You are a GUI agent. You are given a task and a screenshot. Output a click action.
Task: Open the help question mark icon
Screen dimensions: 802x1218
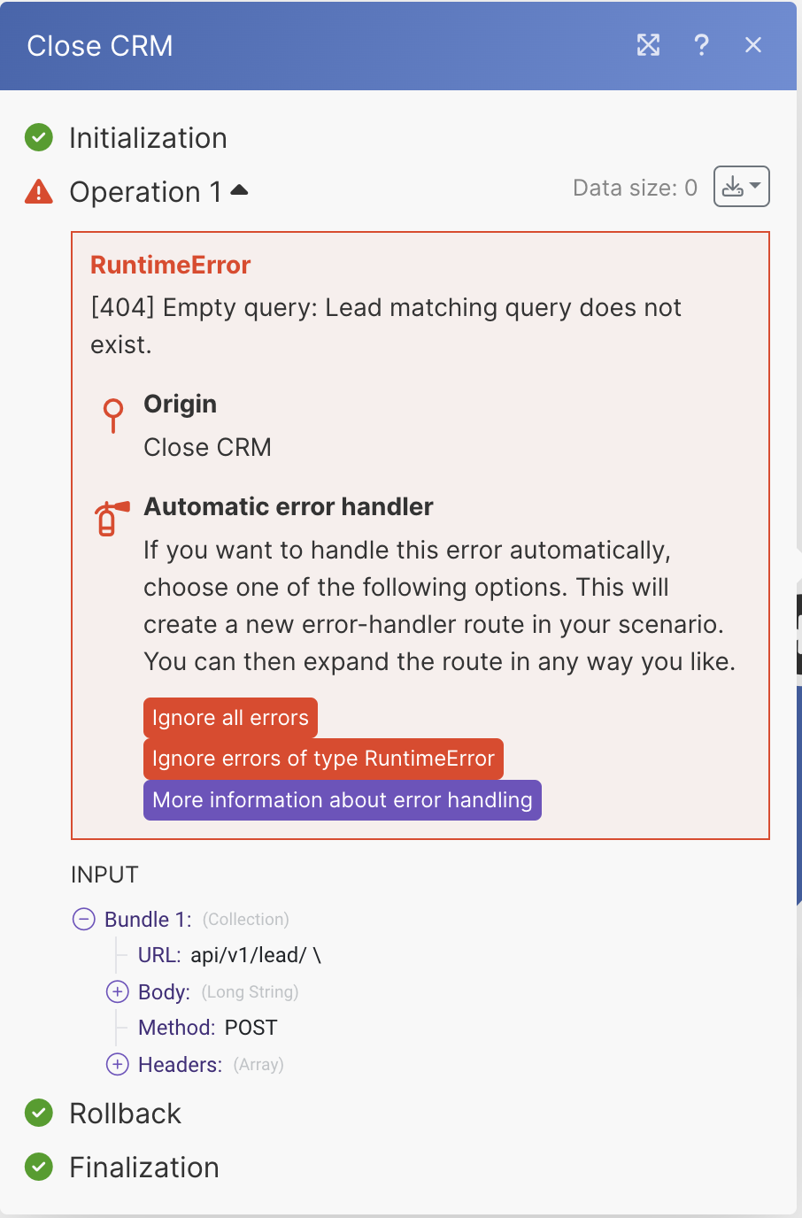[701, 45]
